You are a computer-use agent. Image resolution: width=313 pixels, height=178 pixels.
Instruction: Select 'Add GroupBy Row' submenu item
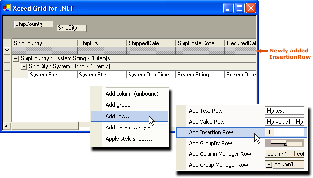(x=210, y=143)
